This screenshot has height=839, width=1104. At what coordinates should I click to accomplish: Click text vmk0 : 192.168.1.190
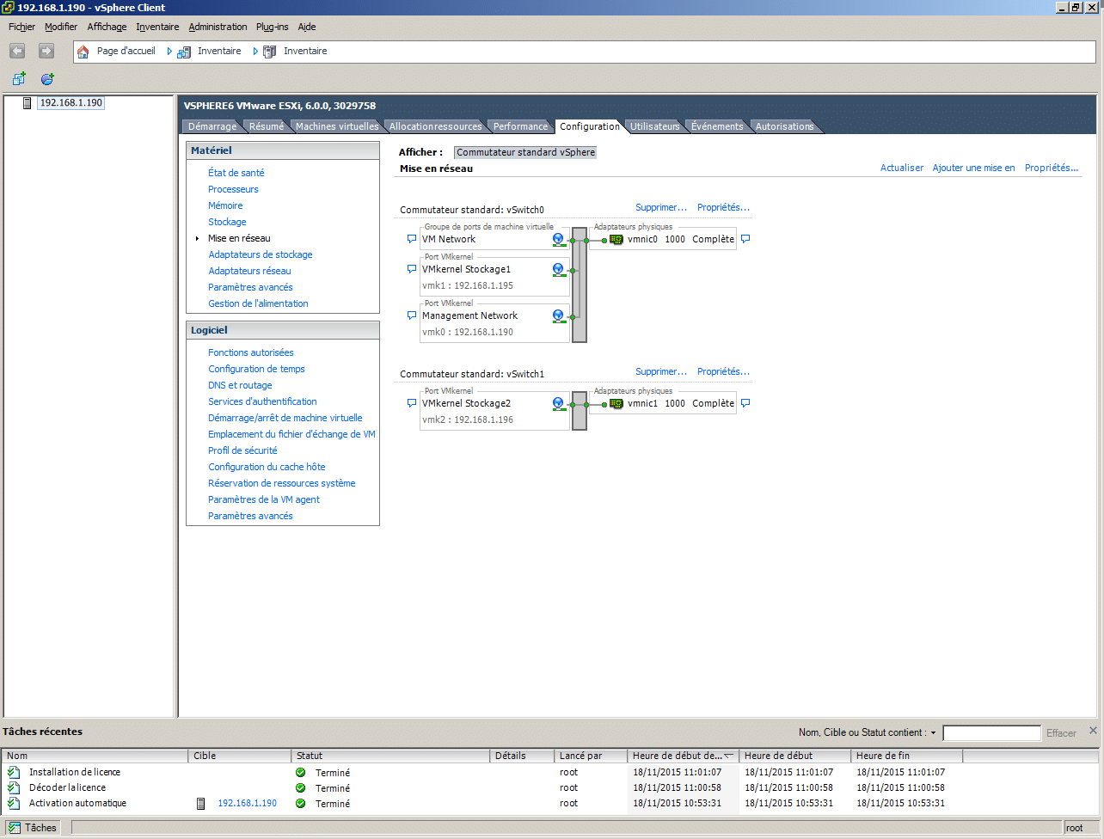coord(468,332)
